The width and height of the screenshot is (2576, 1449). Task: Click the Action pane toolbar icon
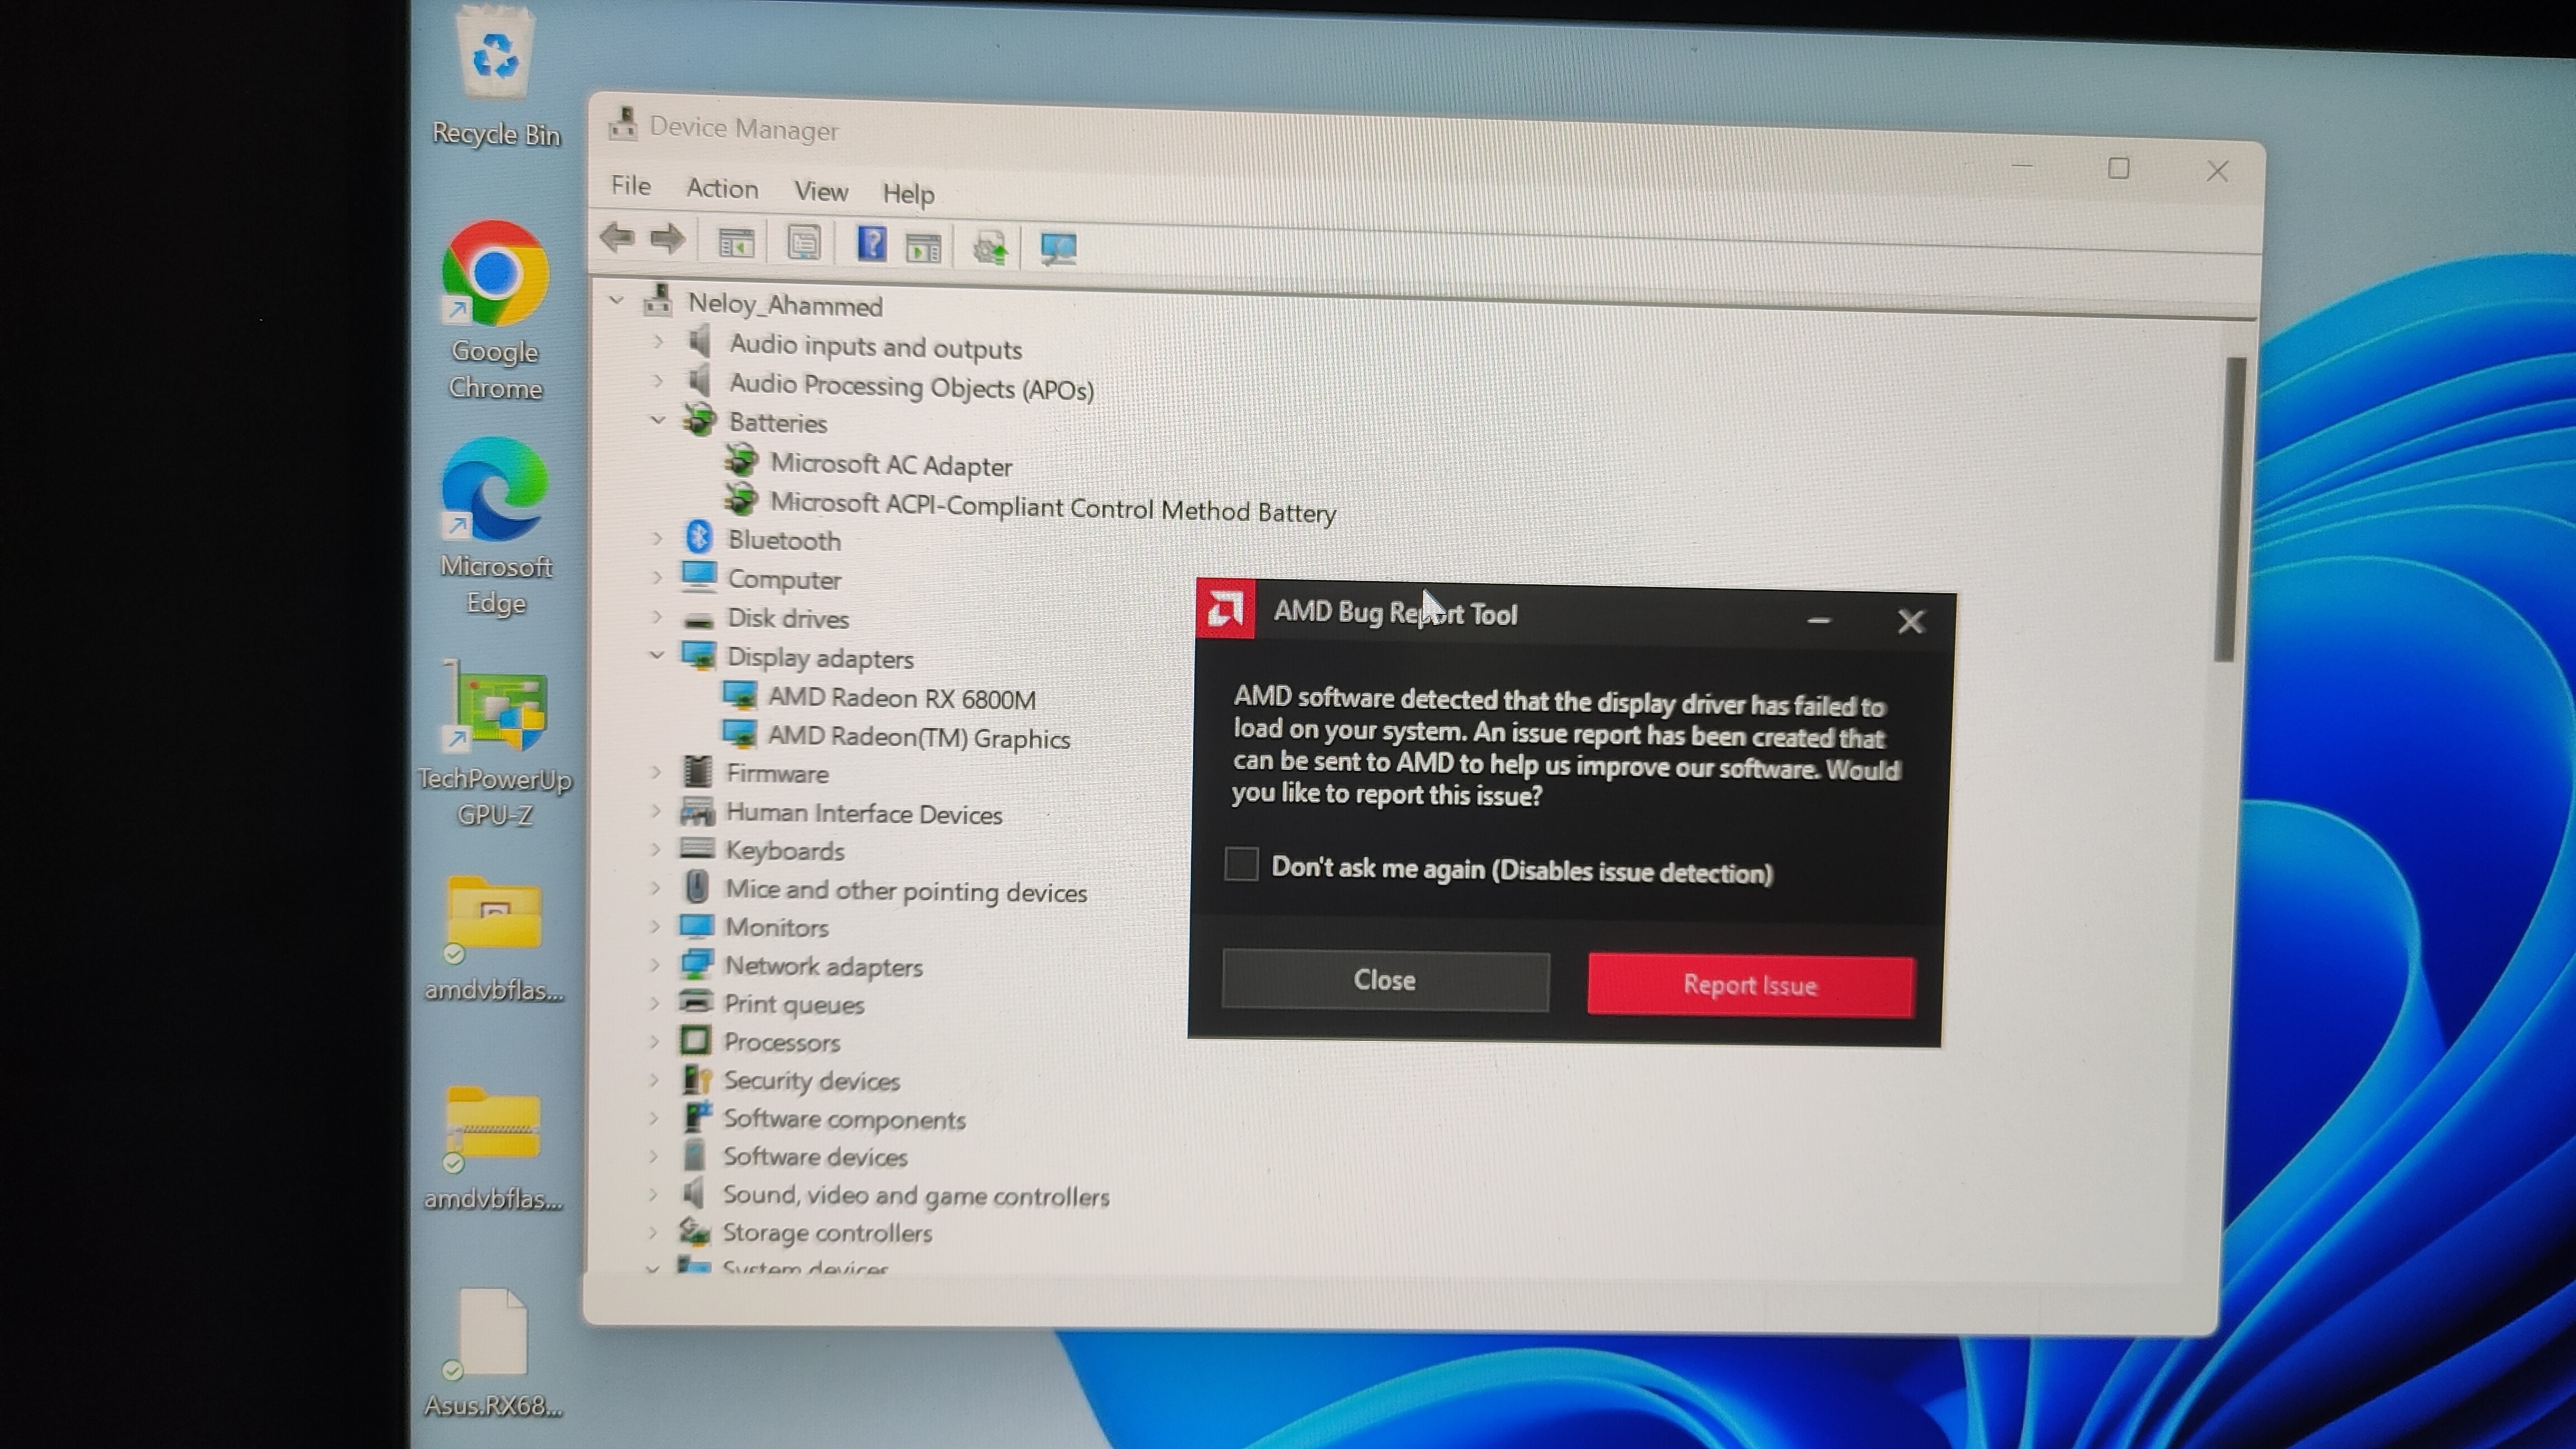(923, 247)
